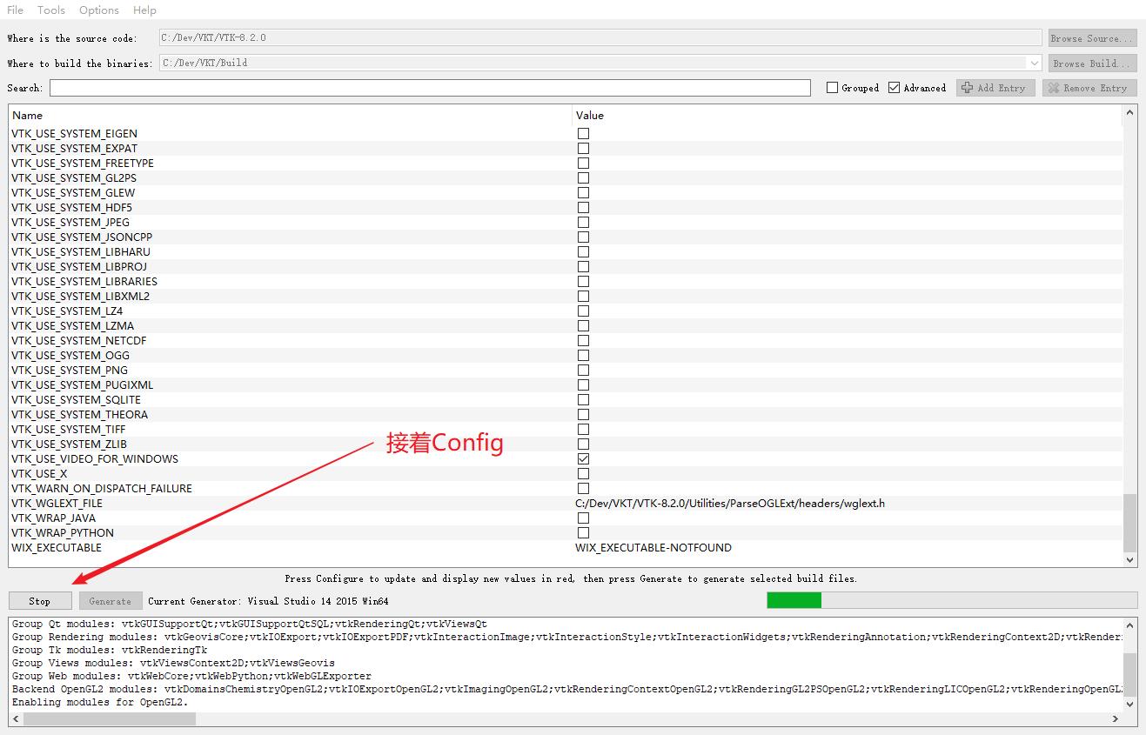Open the Tools menu
The height and width of the screenshot is (735, 1146).
[51, 10]
